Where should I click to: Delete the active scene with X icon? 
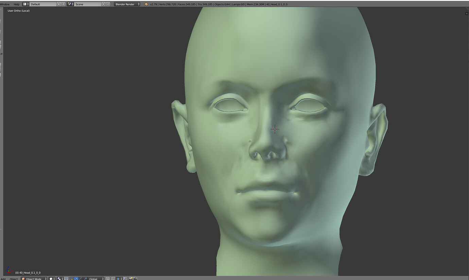point(108,4)
